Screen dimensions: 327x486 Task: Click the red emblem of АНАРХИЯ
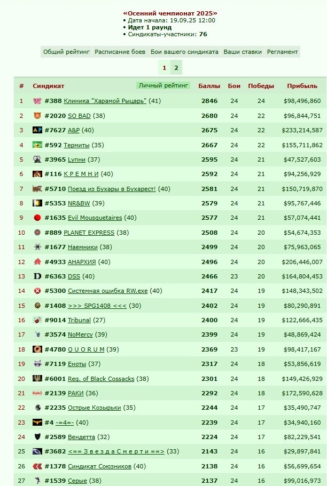click(x=37, y=261)
